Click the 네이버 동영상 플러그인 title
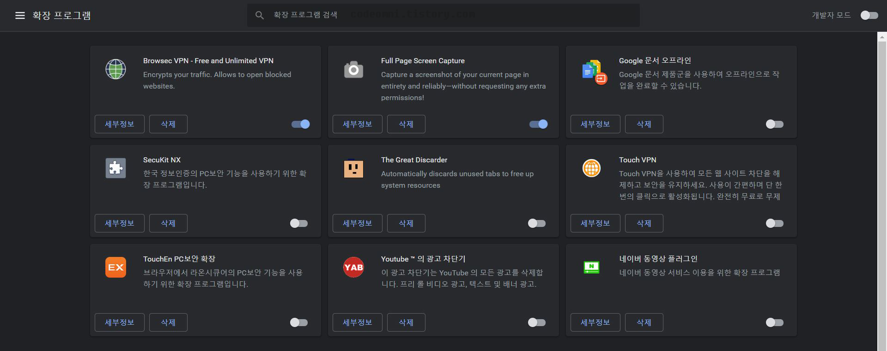Viewport: 887px width, 351px height. (658, 259)
